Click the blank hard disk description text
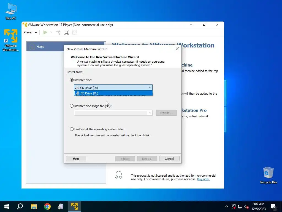Viewport: 282px width, 212px height. [x=112, y=135]
